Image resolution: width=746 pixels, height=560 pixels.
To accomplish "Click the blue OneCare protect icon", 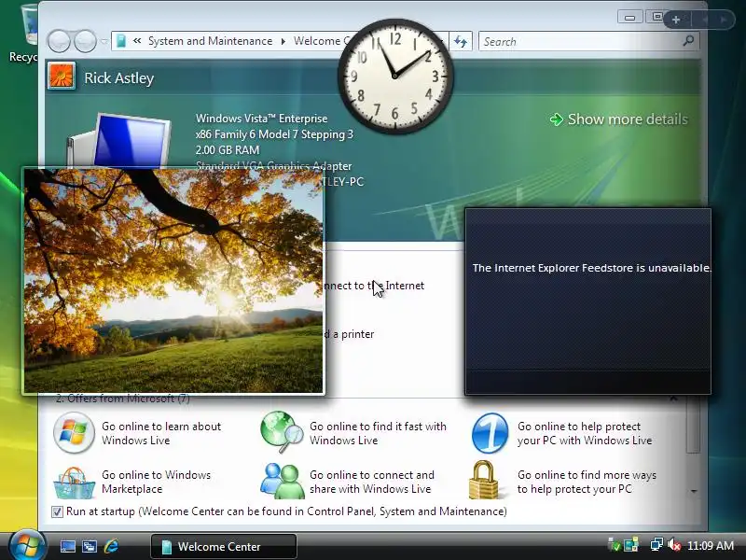I will click(x=490, y=433).
